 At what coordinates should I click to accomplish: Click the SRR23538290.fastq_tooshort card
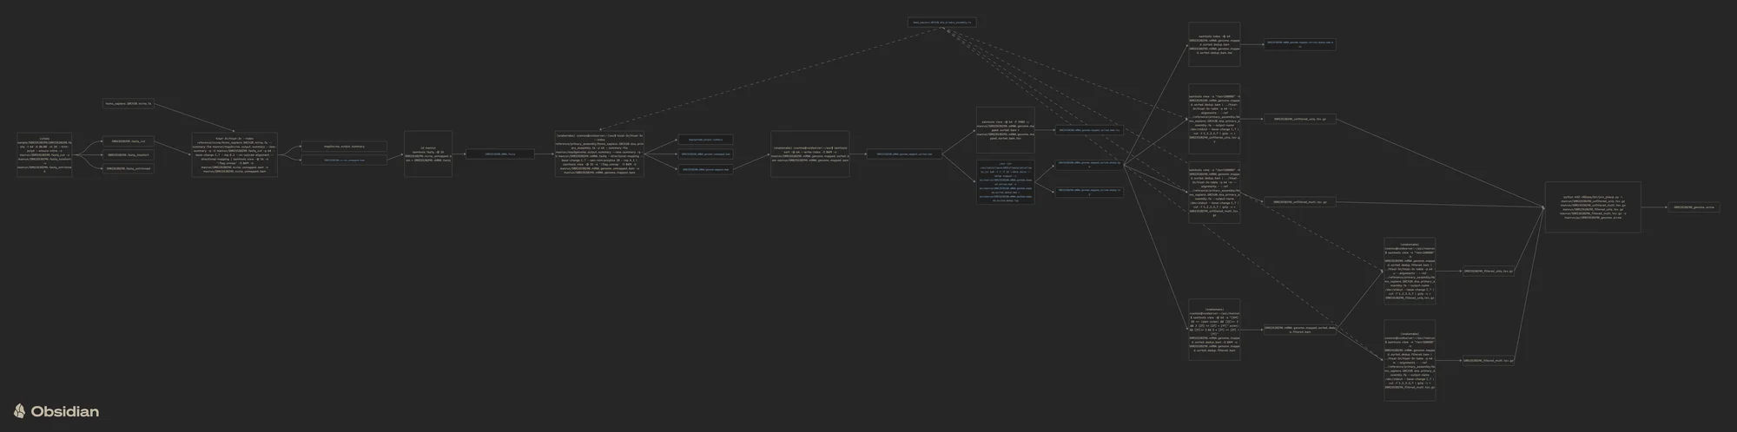pos(129,154)
